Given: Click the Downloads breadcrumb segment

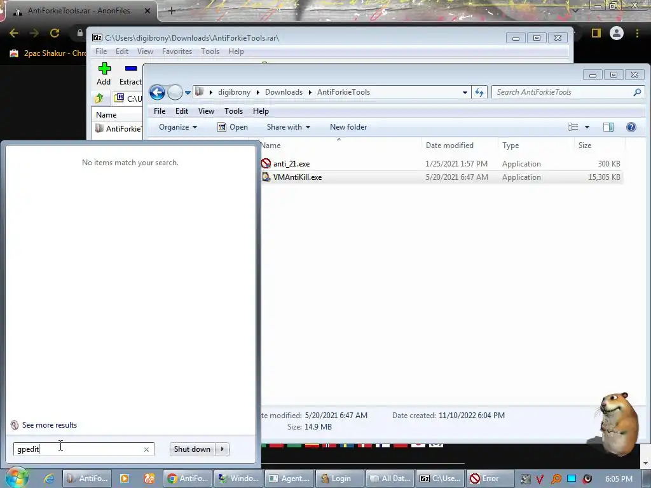Looking at the screenshot, I should click(284, 92).
